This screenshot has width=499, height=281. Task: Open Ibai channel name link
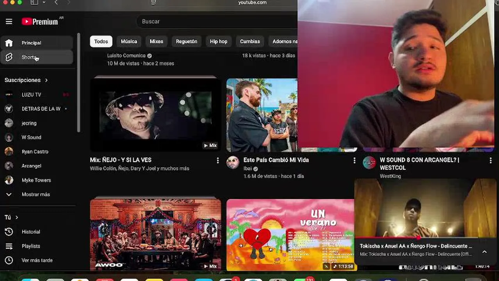click(x=248, y=169)
